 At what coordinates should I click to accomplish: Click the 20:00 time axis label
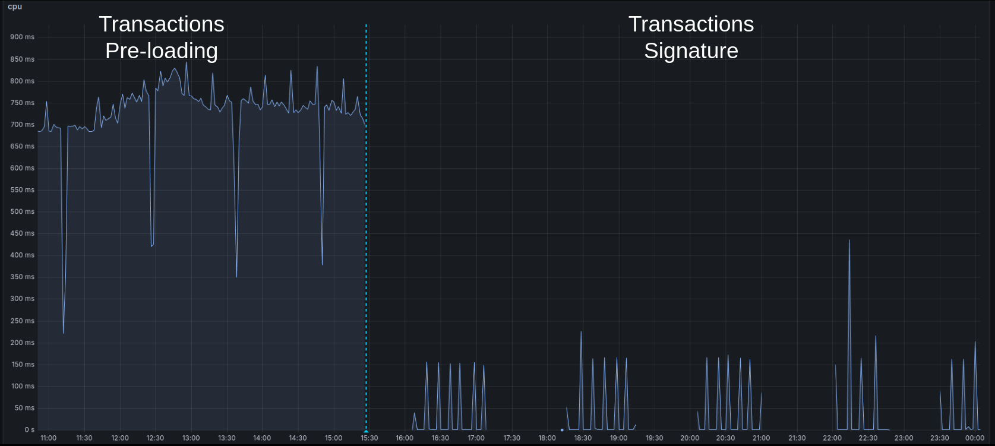[690, 438]
